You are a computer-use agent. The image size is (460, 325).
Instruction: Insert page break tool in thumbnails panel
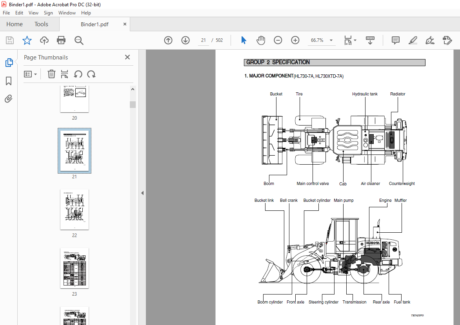click(x=65, y=74)
